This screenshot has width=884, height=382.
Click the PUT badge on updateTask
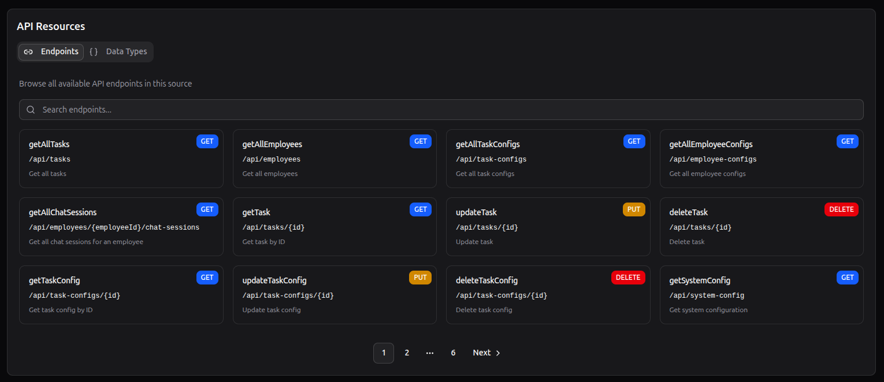634,209
